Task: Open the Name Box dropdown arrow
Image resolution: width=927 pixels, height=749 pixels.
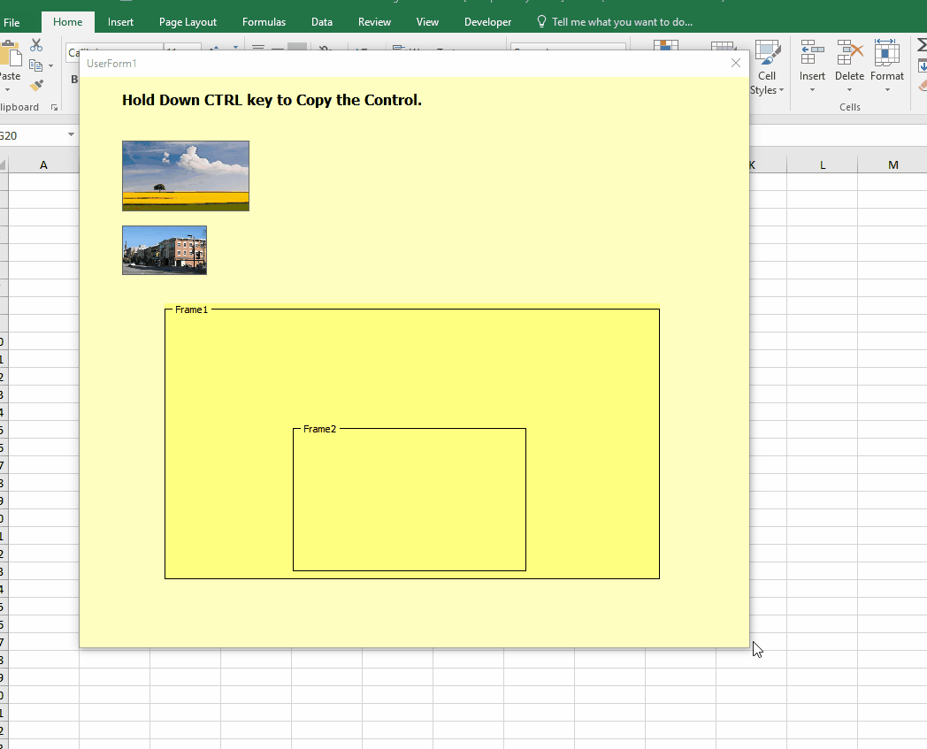Action: click(x=71, y=134)
